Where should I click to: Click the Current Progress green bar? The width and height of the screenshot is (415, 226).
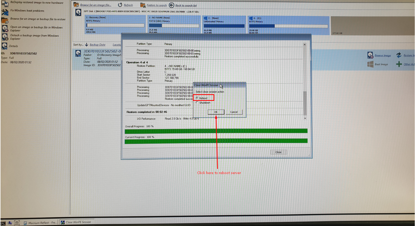[216, 141]
